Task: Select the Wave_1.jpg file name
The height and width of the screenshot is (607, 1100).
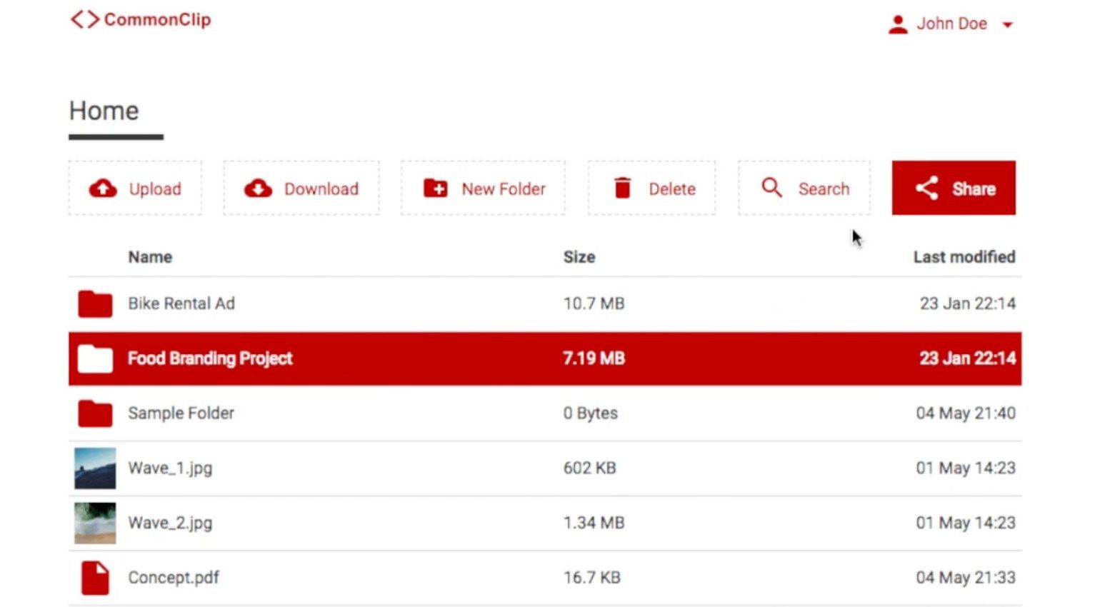Action: (x=170, y=468)
